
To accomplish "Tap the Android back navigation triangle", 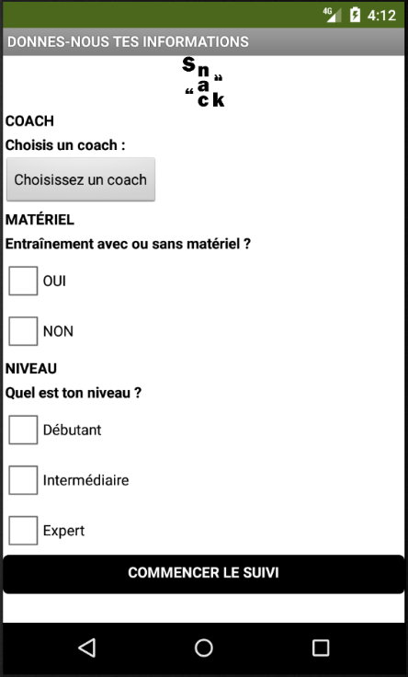I will point(87,648).
